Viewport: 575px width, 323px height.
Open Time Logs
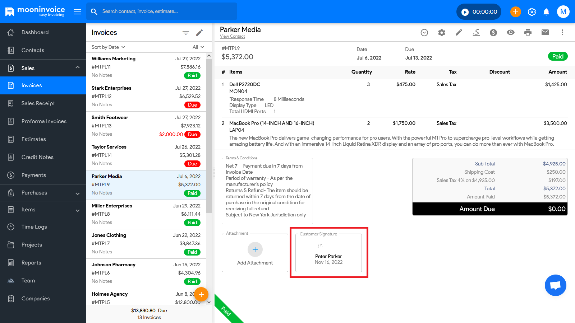tap(43, 227)
